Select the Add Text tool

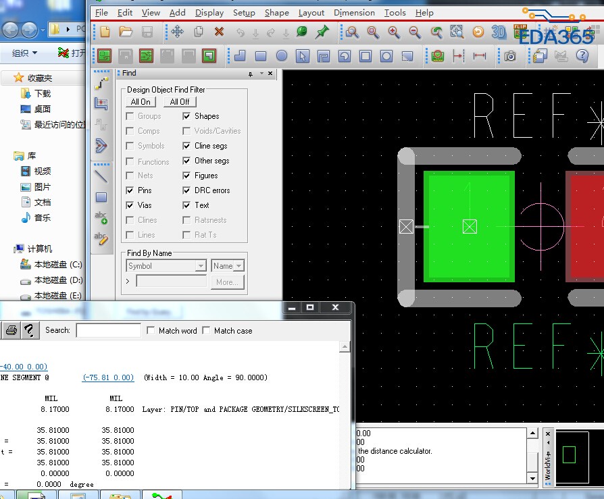(101, 217)
